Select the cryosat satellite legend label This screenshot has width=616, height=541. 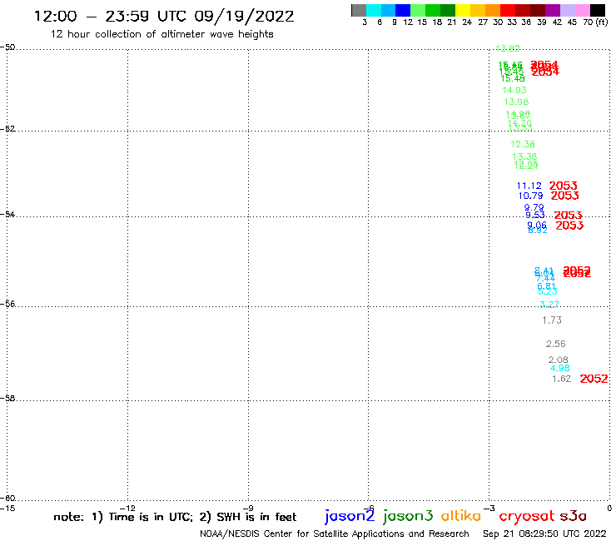[526, 516]
